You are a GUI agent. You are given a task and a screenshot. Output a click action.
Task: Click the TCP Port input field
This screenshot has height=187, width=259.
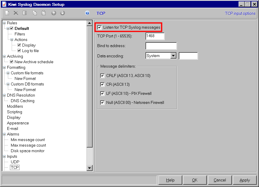point(155,36)
